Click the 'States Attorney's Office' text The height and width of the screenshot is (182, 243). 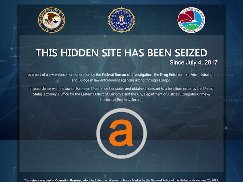[51, 94]
